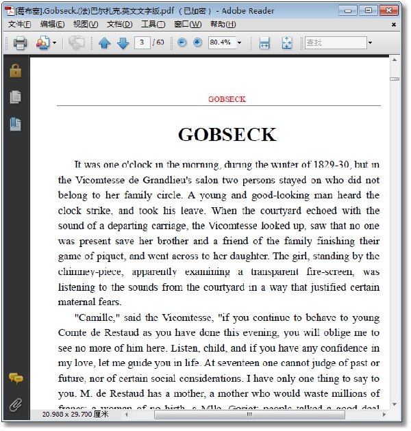The image size is (411, 431).
Task: Click the fit full page icon
Action: [x=287, y=43]
